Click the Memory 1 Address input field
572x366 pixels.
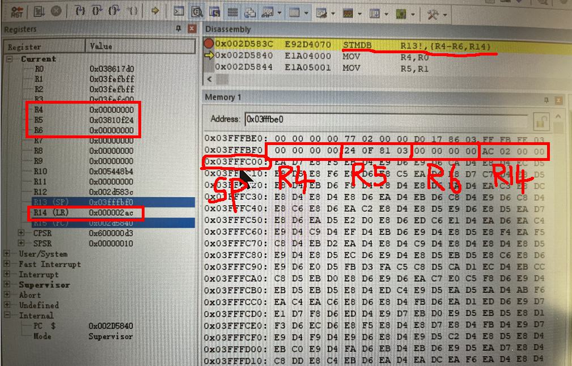(387, 120)
